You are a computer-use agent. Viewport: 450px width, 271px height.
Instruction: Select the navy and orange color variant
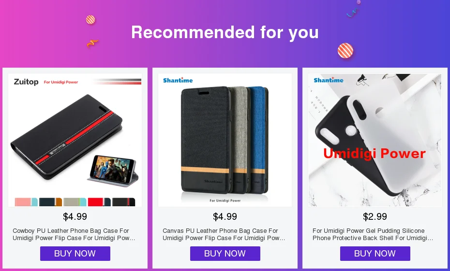click(x=50, y=202)
